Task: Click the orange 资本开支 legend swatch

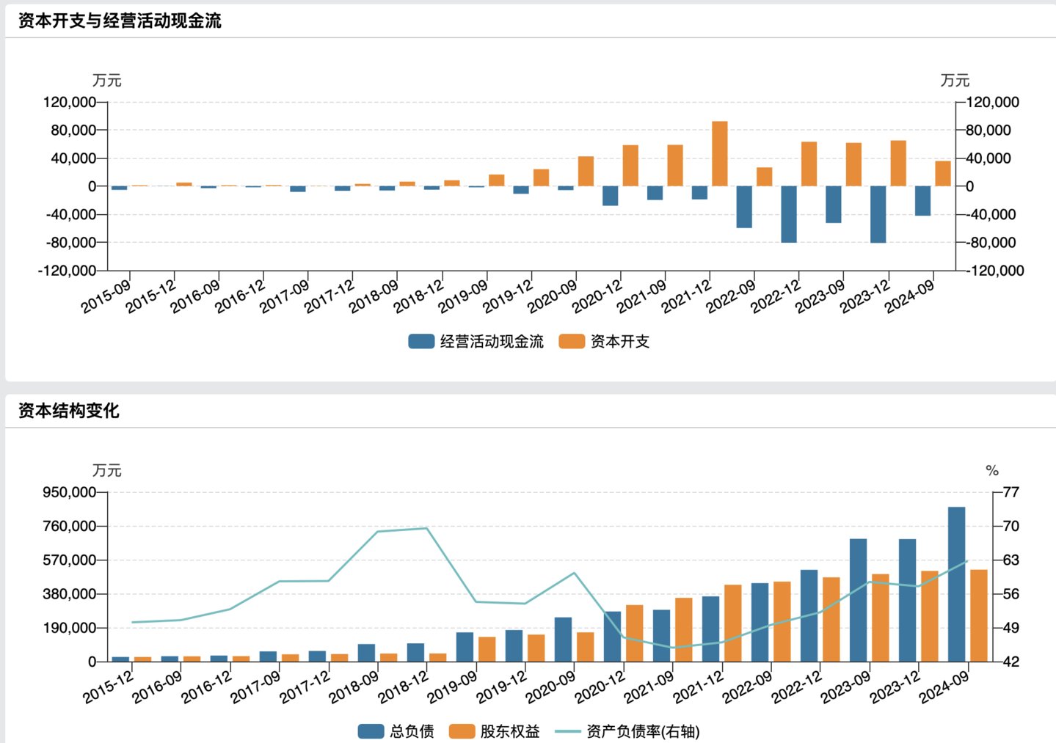Action: click(x=572, y=341)
